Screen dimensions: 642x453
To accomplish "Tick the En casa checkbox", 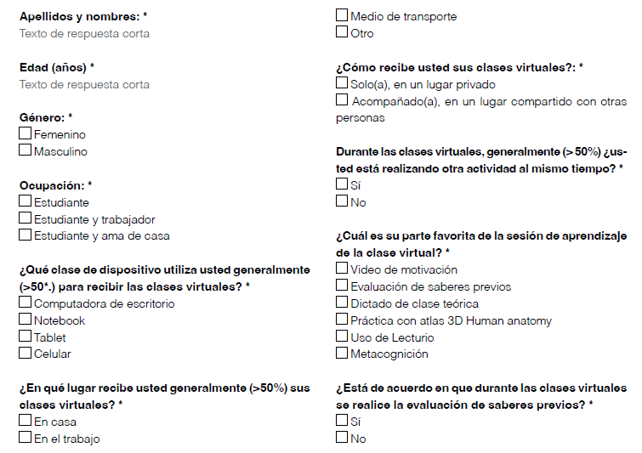I will [x=26, y=422].
